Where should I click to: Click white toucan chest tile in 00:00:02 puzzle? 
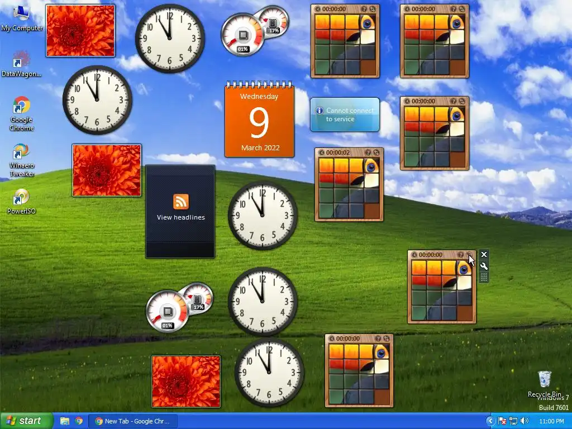[x=371, y=180]
